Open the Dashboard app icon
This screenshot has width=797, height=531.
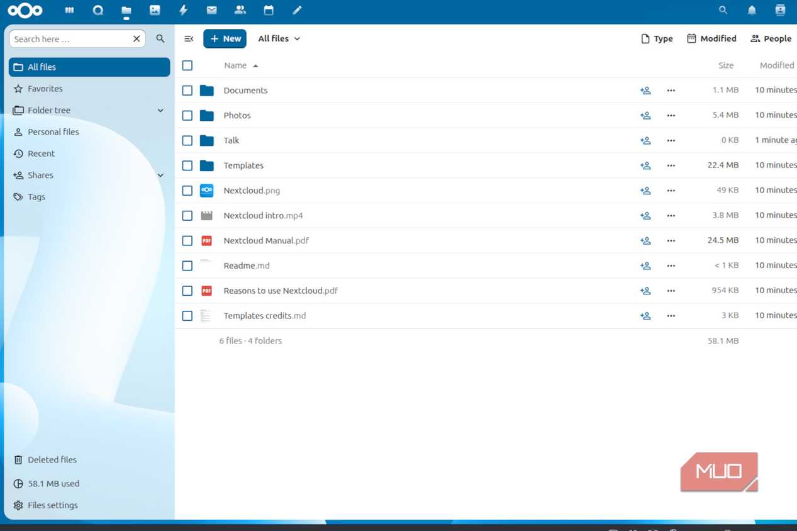pos(69,10)
